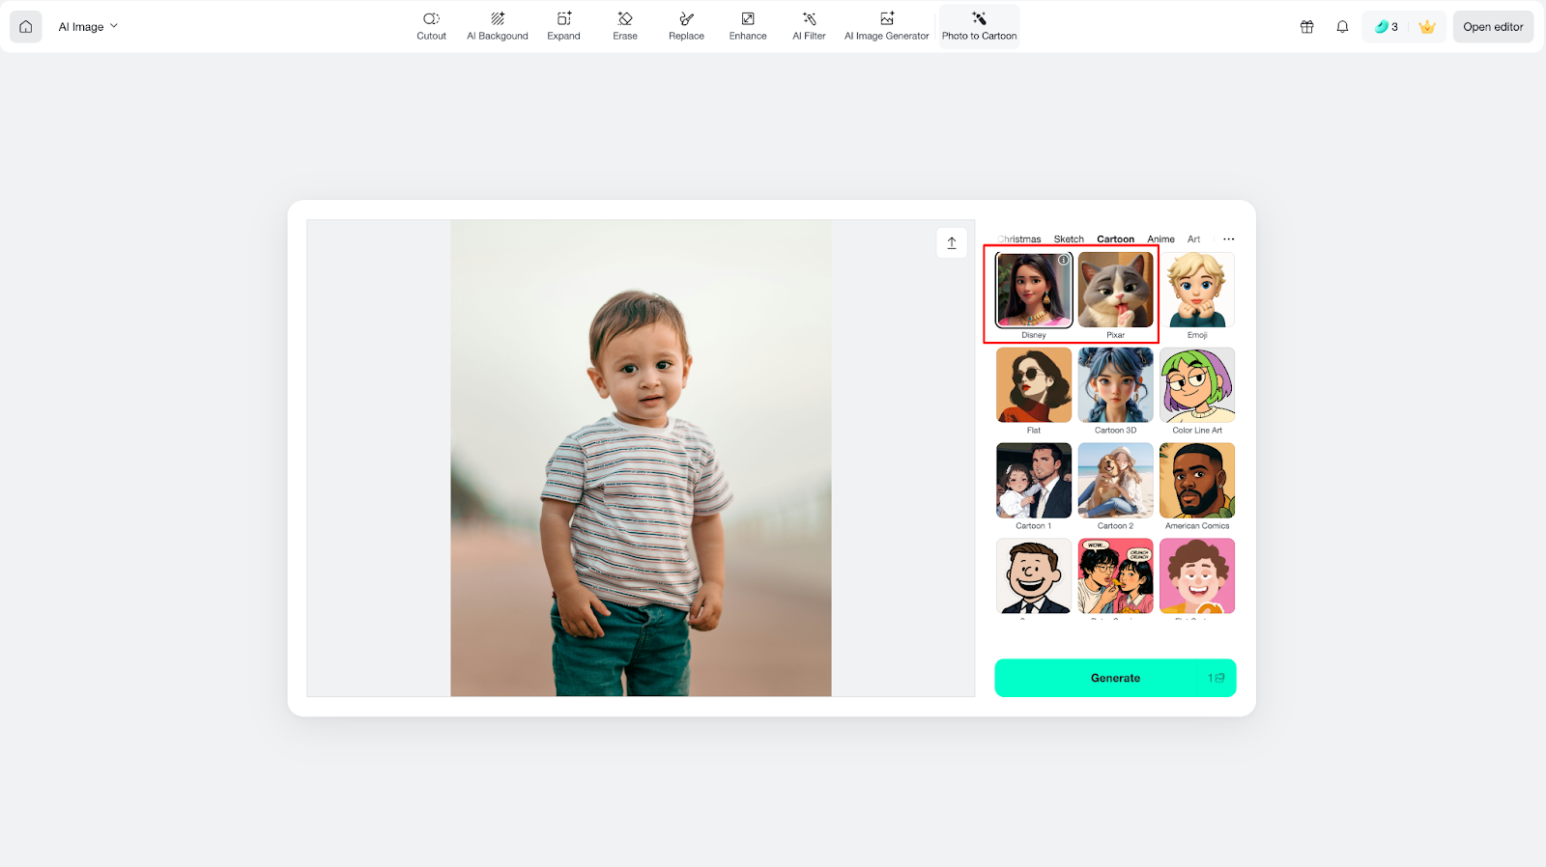Open the Replace tool
Screen dimensions: 1546x867
(x=686, y=26)
